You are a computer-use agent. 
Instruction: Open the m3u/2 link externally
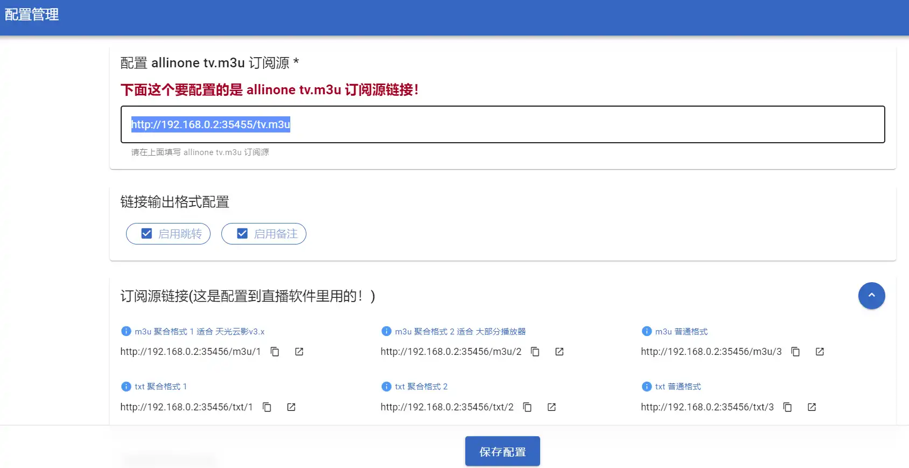(x=560, y=352)
